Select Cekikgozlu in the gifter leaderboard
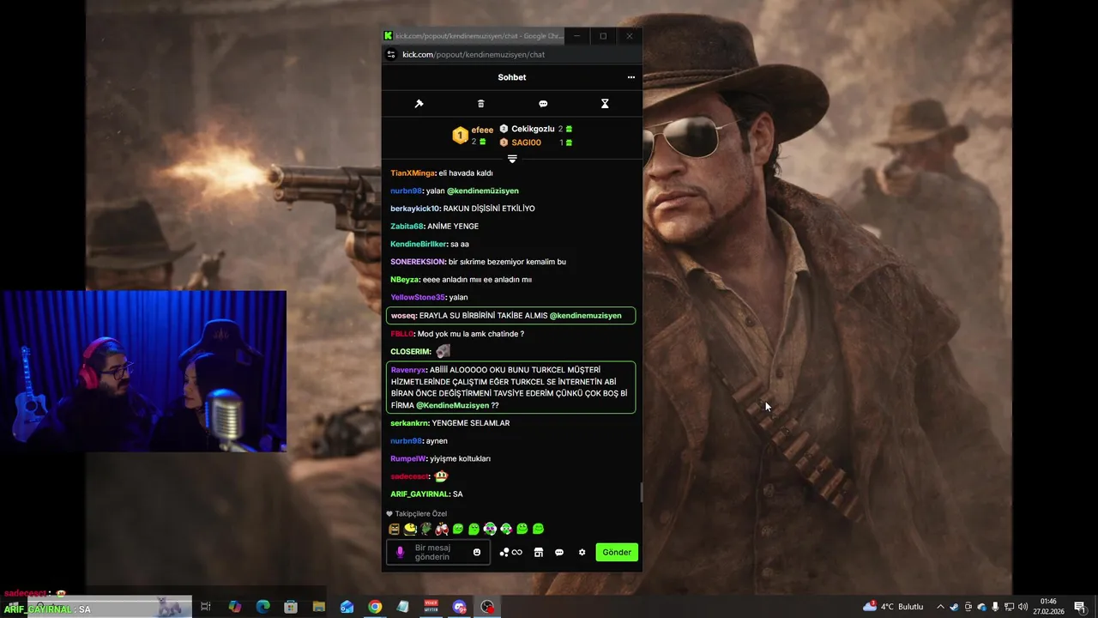The image size is (1098, 618). 533,129
